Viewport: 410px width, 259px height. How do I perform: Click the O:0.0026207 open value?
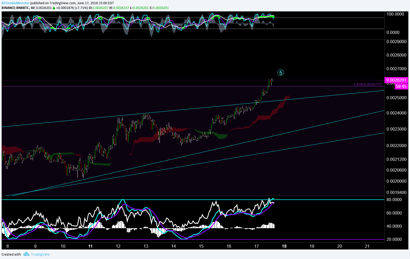tap(99, 8)
